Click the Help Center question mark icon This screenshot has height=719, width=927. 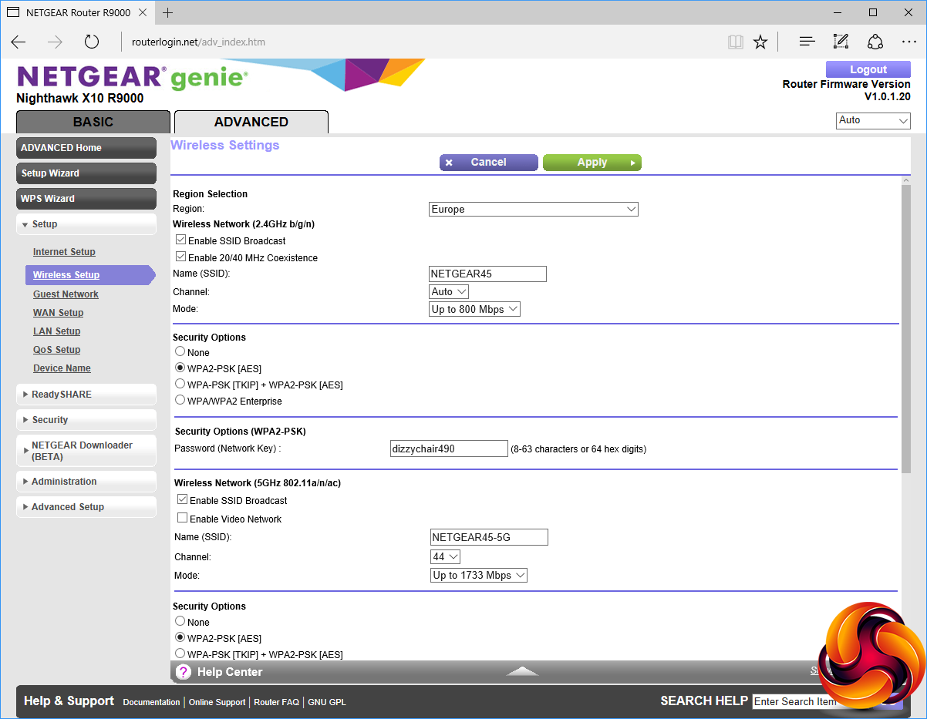point(184,672)
